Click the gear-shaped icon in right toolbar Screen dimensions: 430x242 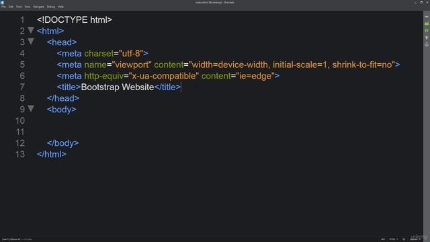[427, 44]
